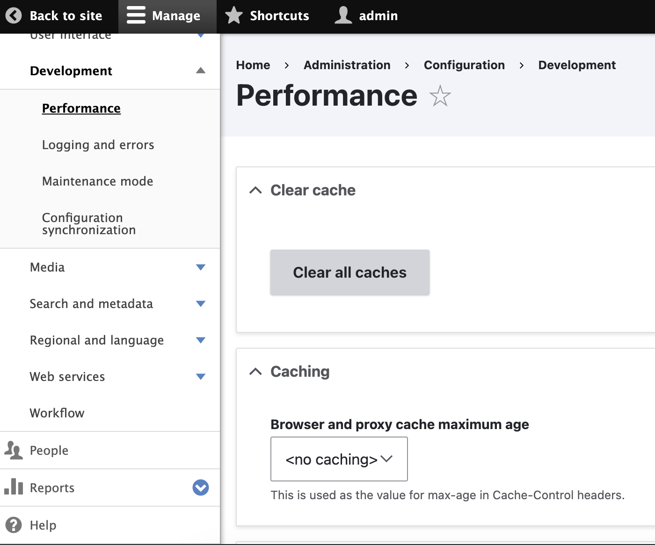Collapse the Caching section

click(255, 372)
